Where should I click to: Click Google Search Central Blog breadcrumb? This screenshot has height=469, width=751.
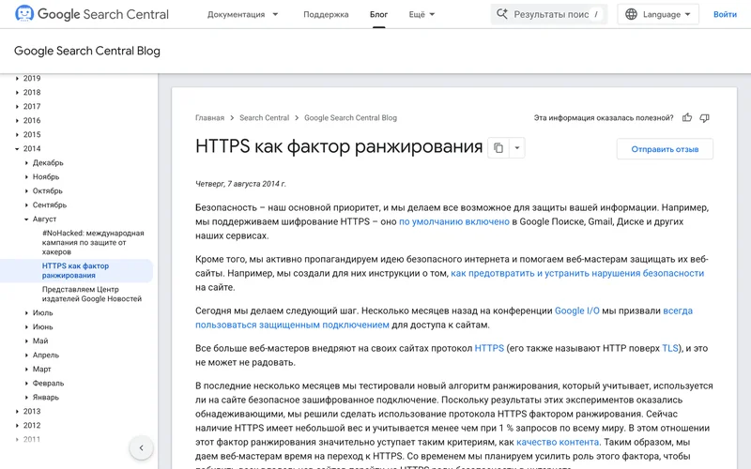point(350,118)
